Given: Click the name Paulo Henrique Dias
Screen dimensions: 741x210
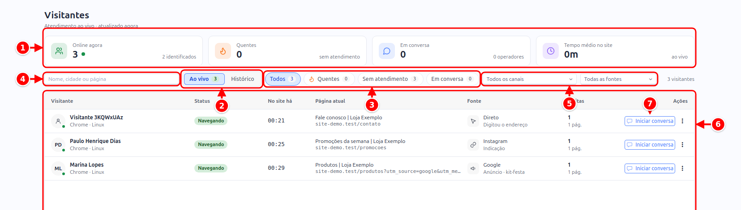Looking at the screenshot, I should coord(95,141).
